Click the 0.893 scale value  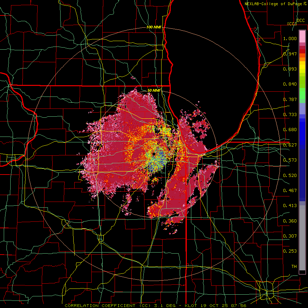point(290,69)
